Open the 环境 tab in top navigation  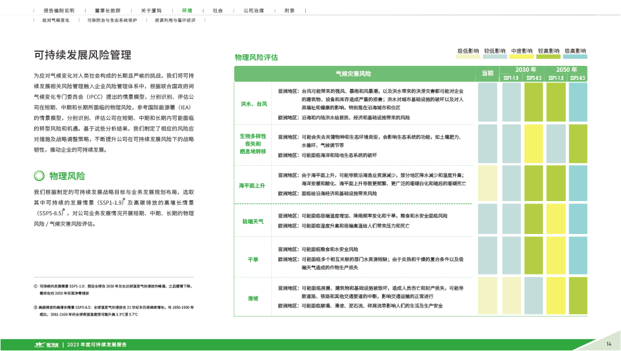[186, 11]
